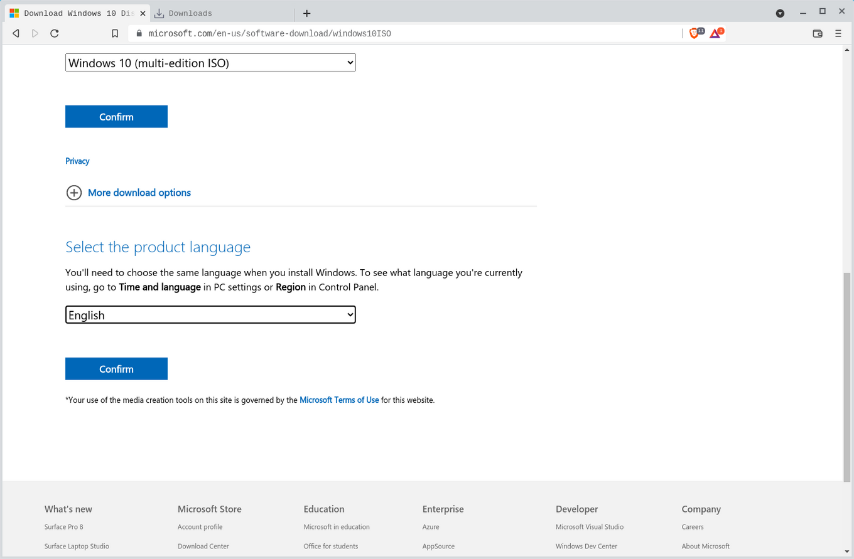
Task: Open the browser hamburger menu
Action: click(838, 33)
